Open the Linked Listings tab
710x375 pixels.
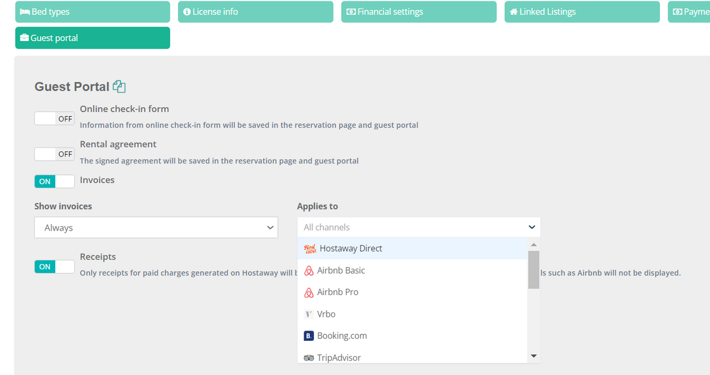point(582,12)
